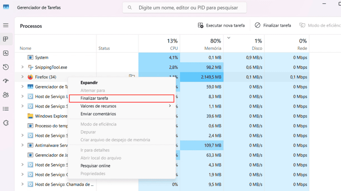Click the efficiency mode leaf icon on Firefox row
Screen dimensions: 341x191
pyautogui.click(x=132, y=76)
